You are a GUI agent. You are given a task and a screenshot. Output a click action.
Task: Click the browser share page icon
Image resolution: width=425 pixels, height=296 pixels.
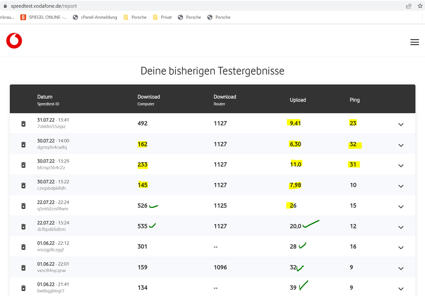408,6
